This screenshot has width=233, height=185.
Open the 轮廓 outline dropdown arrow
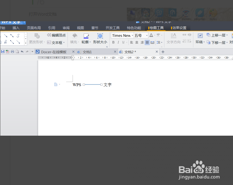tap(90, 42)
